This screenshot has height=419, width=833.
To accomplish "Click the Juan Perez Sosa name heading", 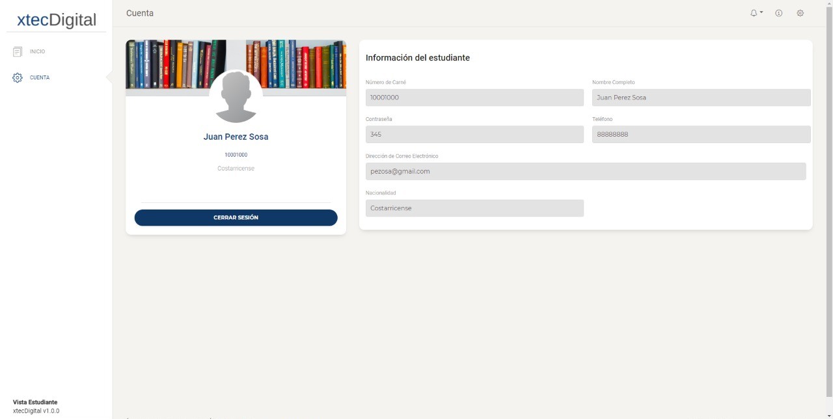I will click(x=236, y=137).
